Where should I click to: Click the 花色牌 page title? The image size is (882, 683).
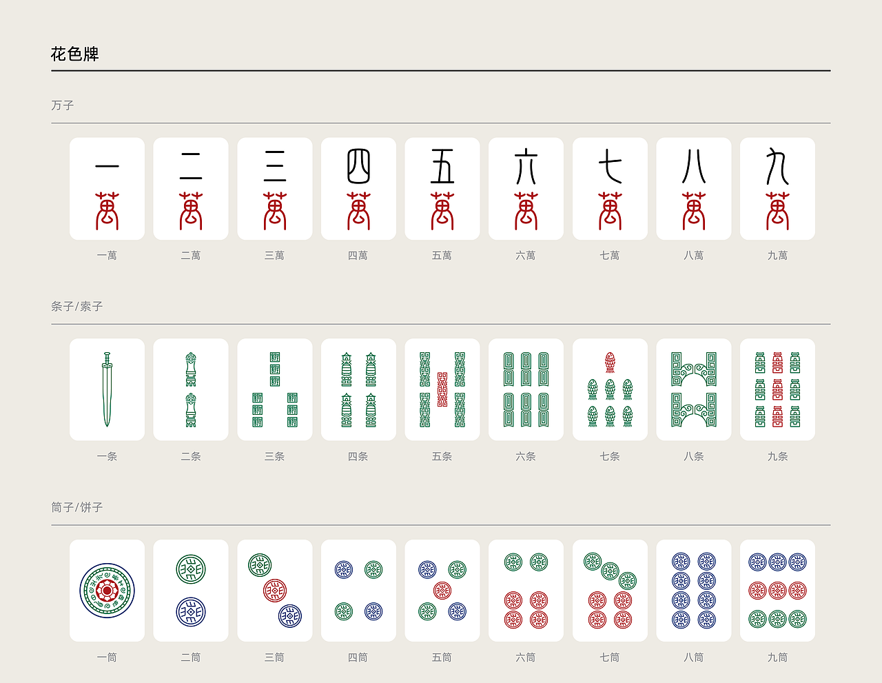[75, 54]
